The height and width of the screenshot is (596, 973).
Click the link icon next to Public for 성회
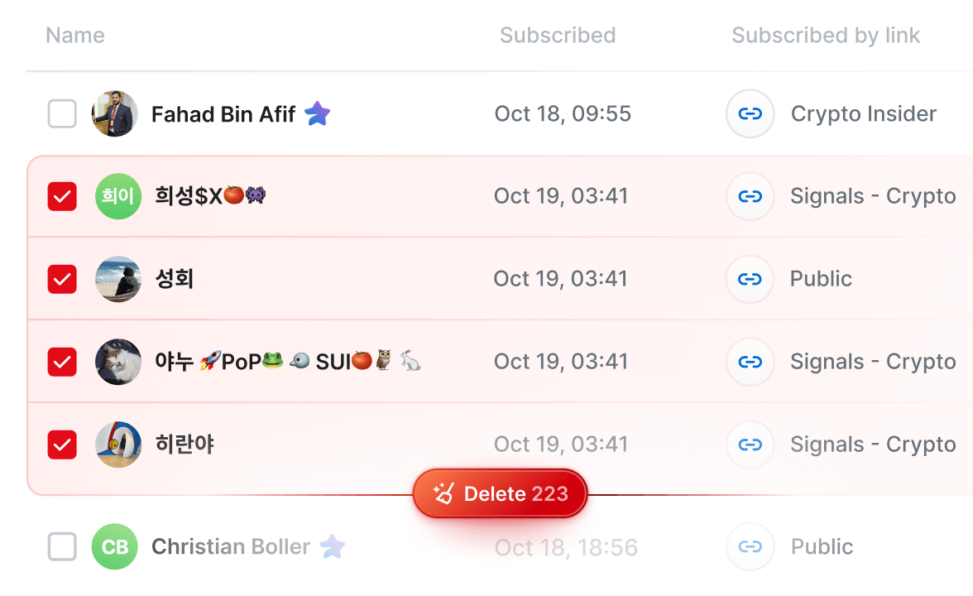click(750, 279)
